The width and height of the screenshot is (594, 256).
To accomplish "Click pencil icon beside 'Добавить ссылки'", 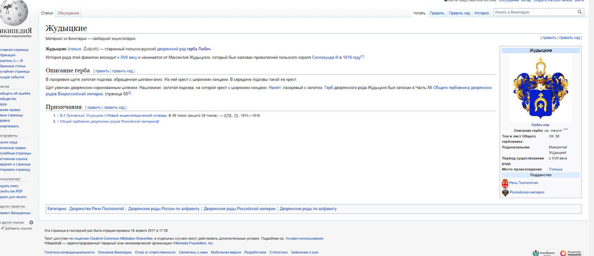I will coord(2,228).
